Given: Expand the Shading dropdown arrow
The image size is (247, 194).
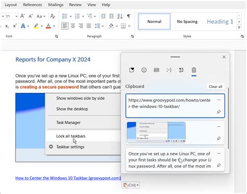Looking at the screenshot, I should (117, 26).
